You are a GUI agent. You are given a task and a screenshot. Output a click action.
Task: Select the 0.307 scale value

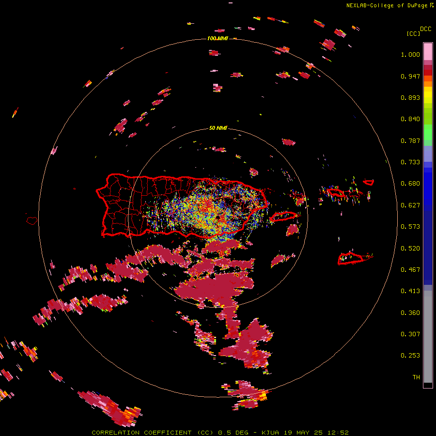[410, 334]
